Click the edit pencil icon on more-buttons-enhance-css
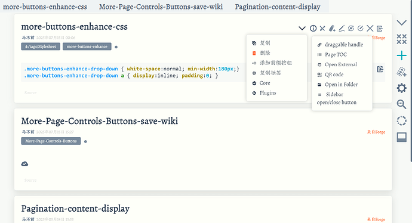The image size is (412, 223). [x=342, y=29]
